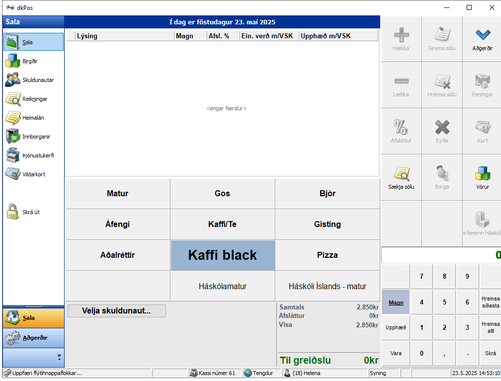Open the Þjónustukerfi service system icon

point(13,155)
